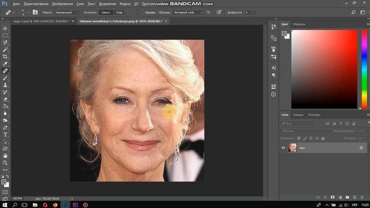Screen dimensions: 370x208
Task: Toggle pressure-for-size icon in options bar
Action: point(219,12)
